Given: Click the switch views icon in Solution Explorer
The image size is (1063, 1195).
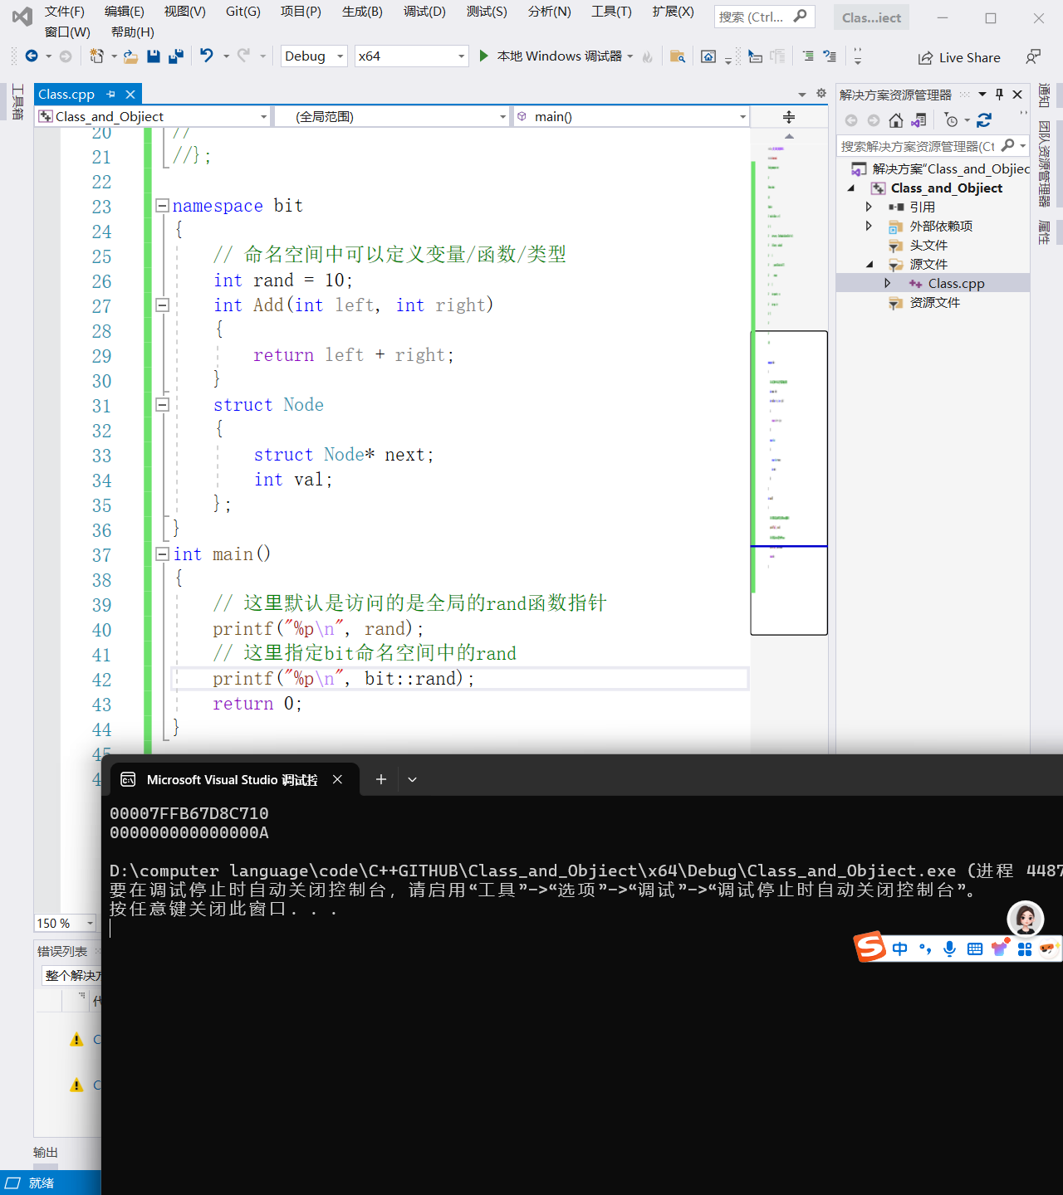Looking at the screenshot, I should [918, 120].
